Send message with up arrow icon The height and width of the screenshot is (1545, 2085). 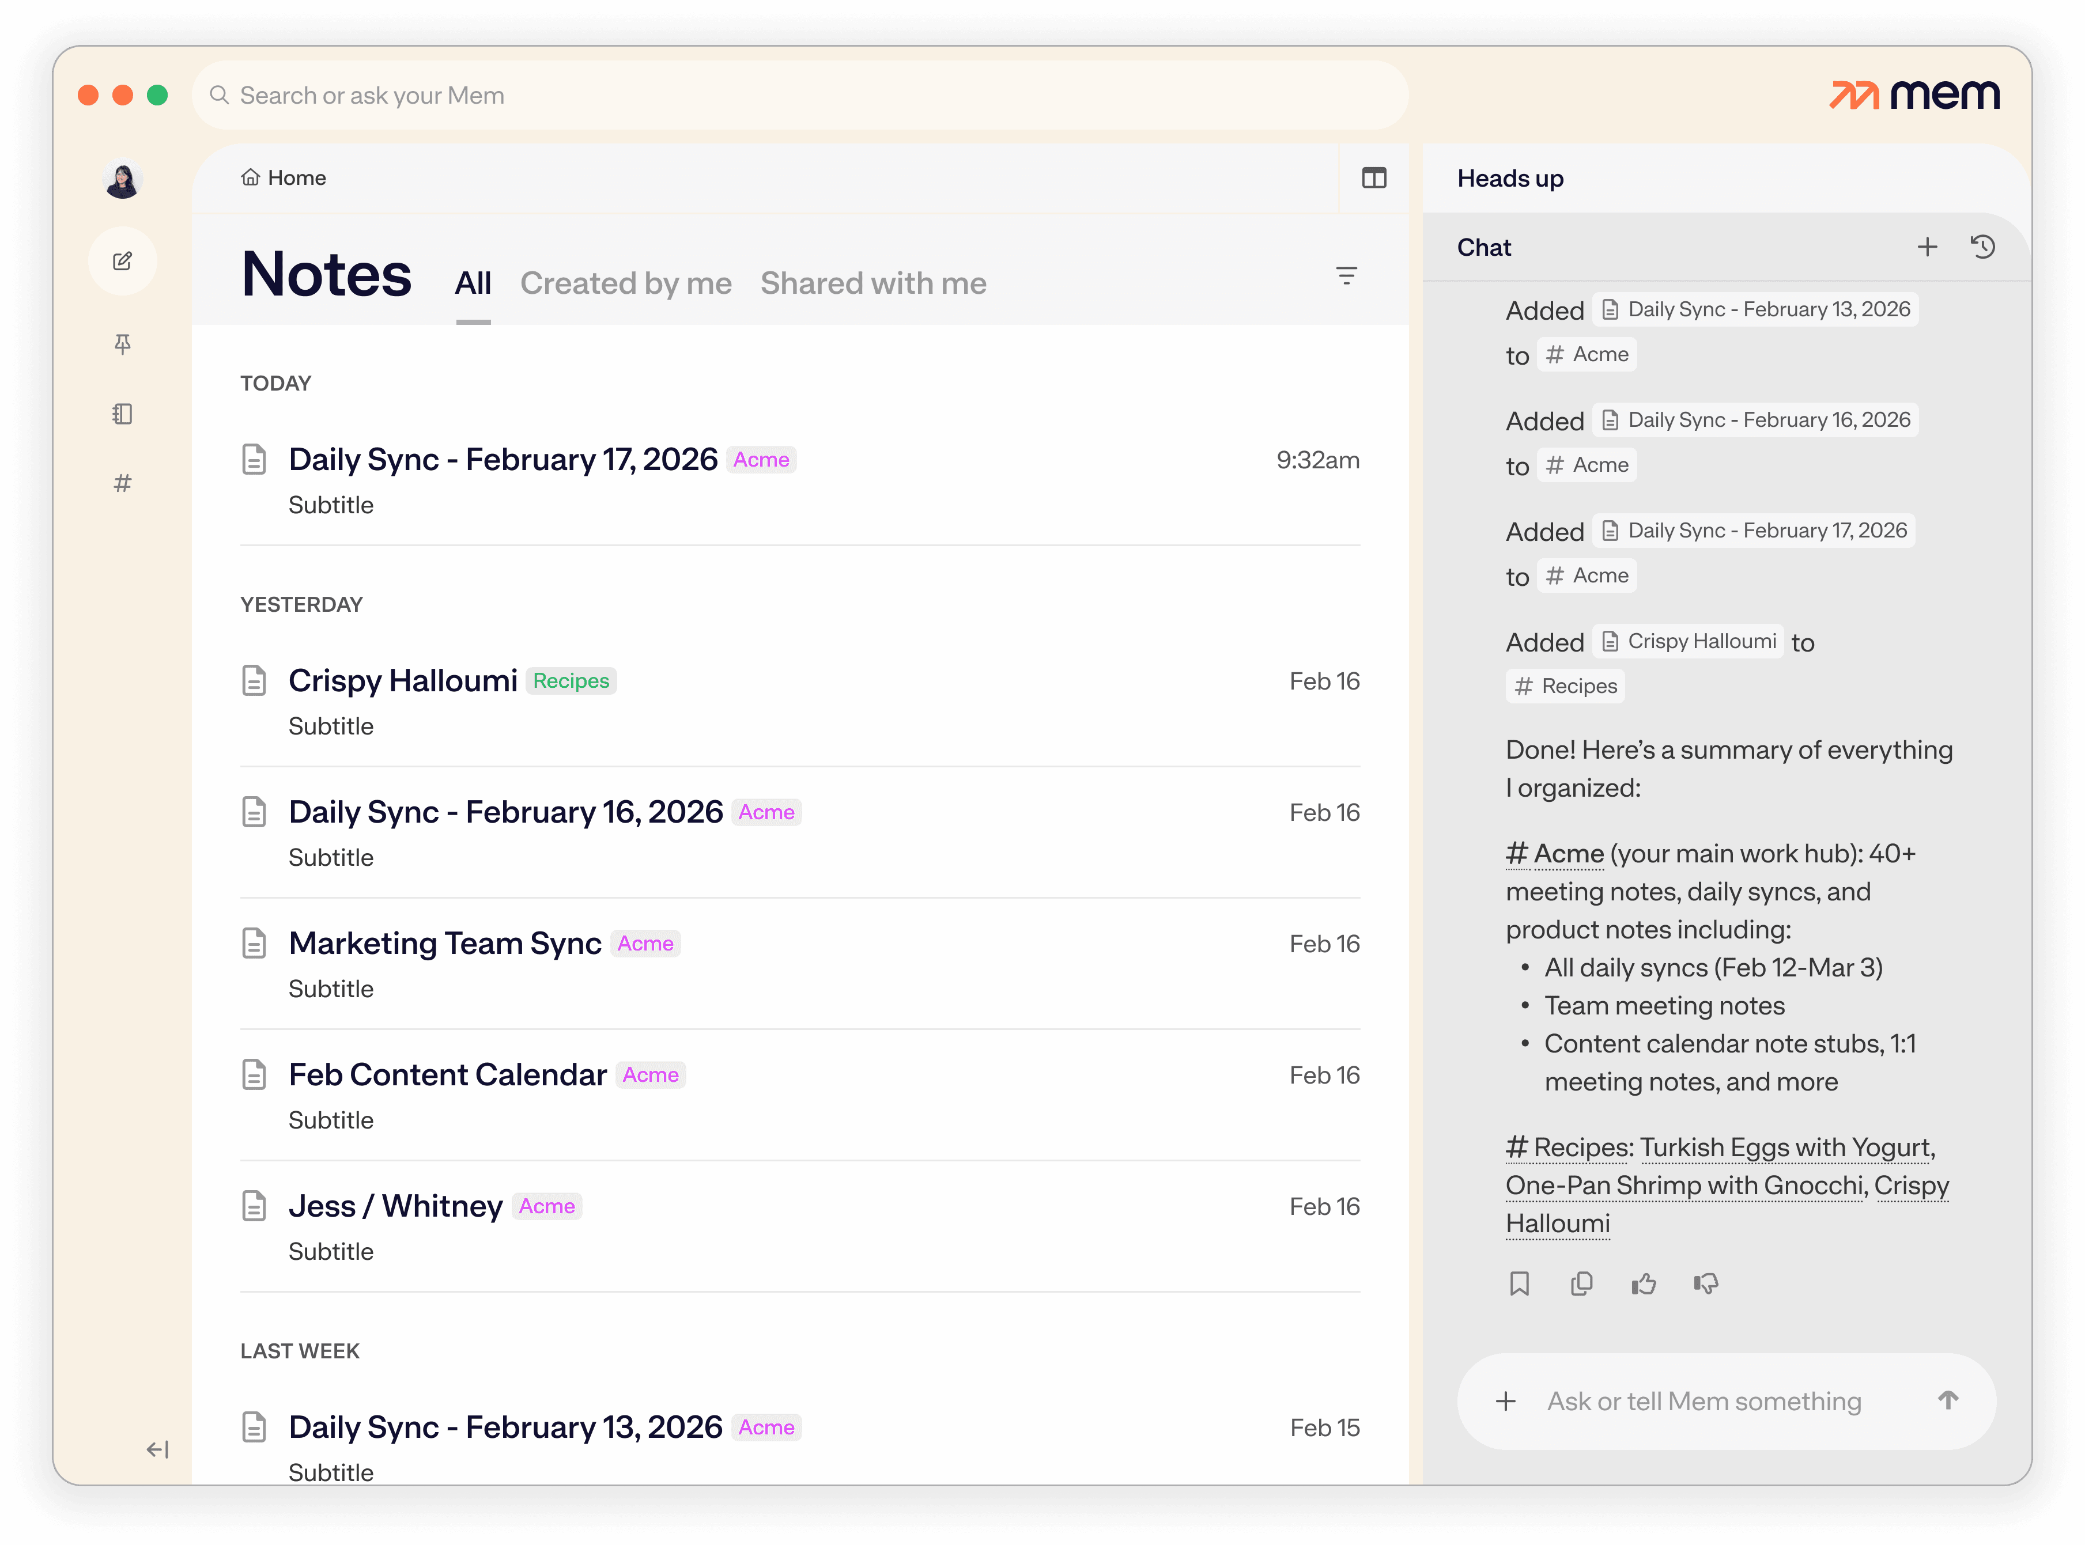(1947, 1400)
